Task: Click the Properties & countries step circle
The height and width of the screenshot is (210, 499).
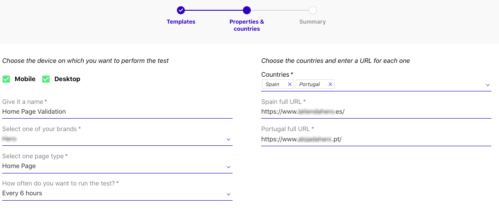Action: [247, 10]
